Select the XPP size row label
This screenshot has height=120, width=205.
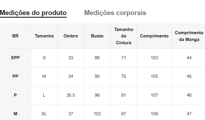pyautogui.click(x=15, y=58)
